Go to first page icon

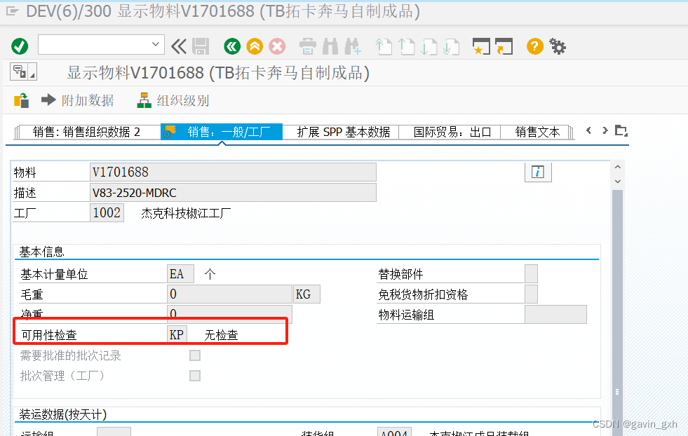pyautogui.click(x=384, y=46)
